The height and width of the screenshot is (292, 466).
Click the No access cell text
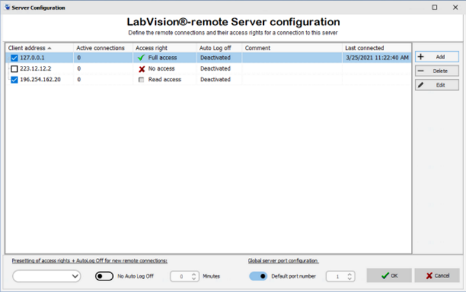[161, 68]
